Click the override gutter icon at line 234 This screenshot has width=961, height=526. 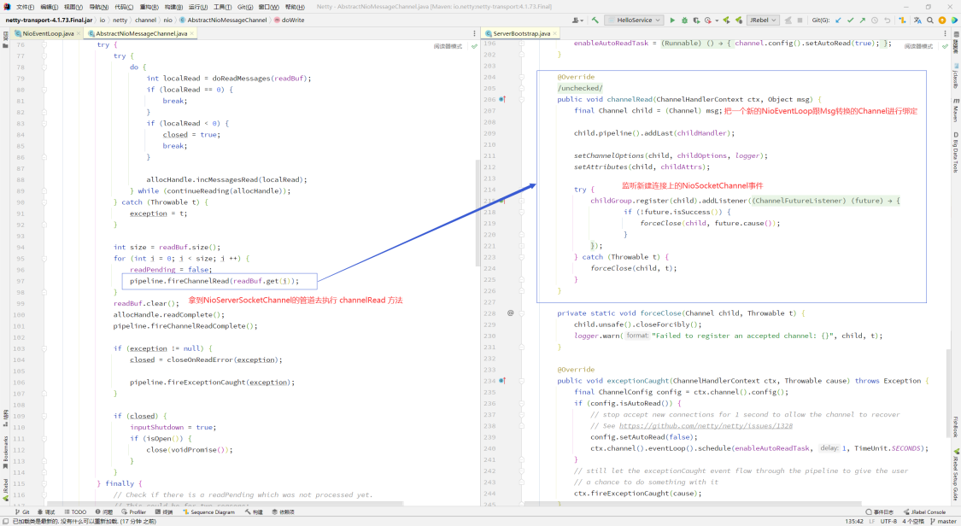pyautogui.click(x=502, y=381)
